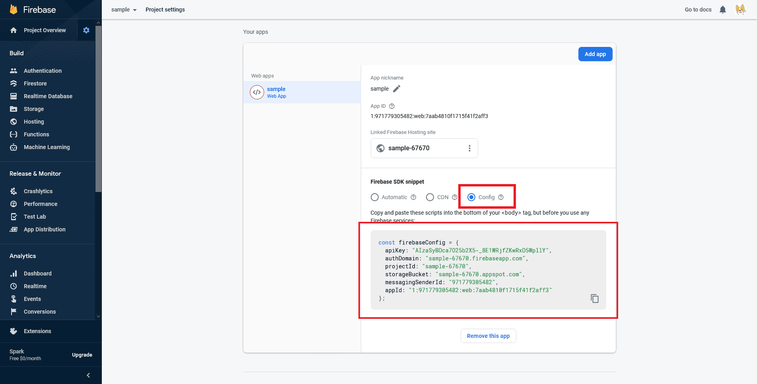
Task: Collapse the sidebar with the chevron
Action: click(x=88, y=375)
